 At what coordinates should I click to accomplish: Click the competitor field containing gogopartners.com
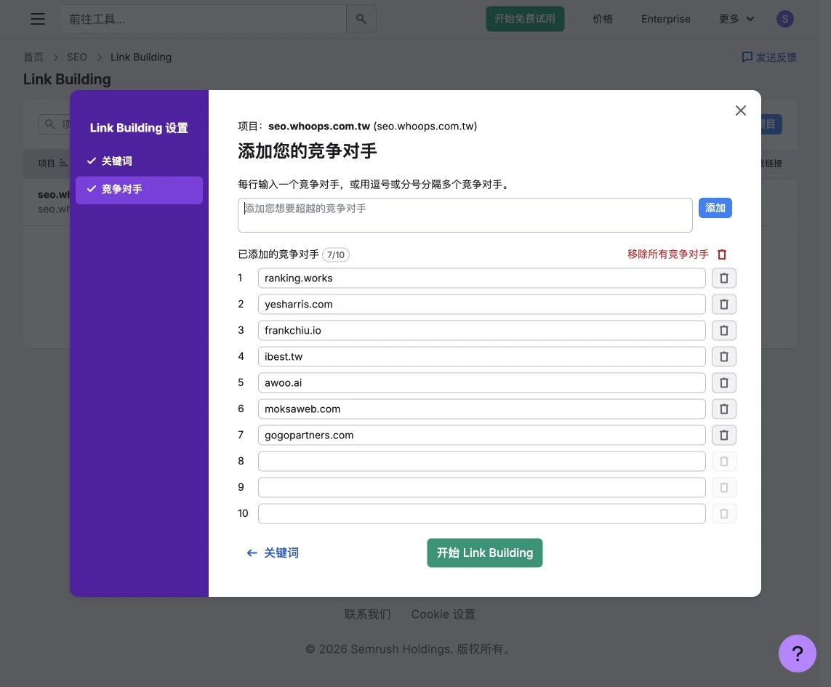point(481,435)
